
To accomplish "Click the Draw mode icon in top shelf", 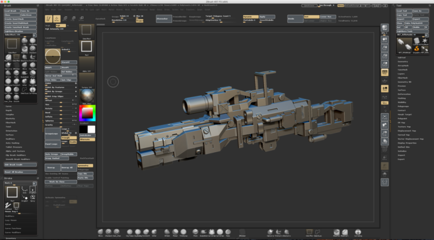I will [x=56, y=18].
